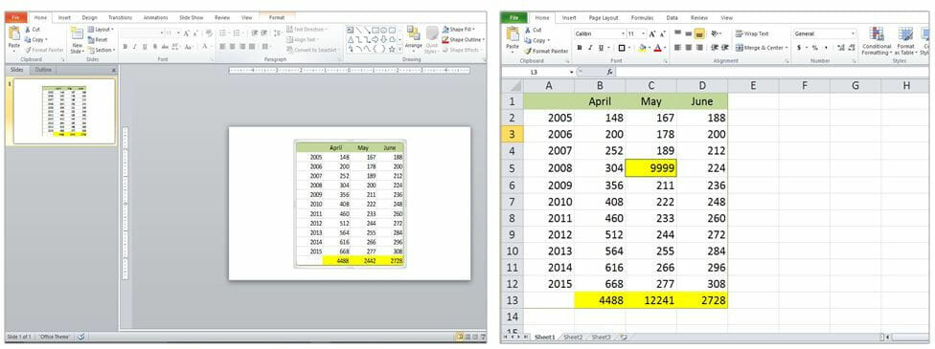Click the Excel Percent Style icon
935x349 pixels.
click(814, 48)
